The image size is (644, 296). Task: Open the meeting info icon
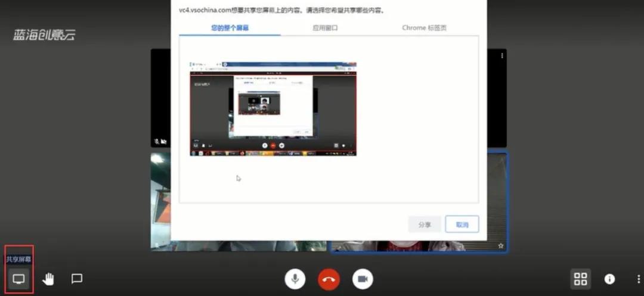tap(609, 279)
